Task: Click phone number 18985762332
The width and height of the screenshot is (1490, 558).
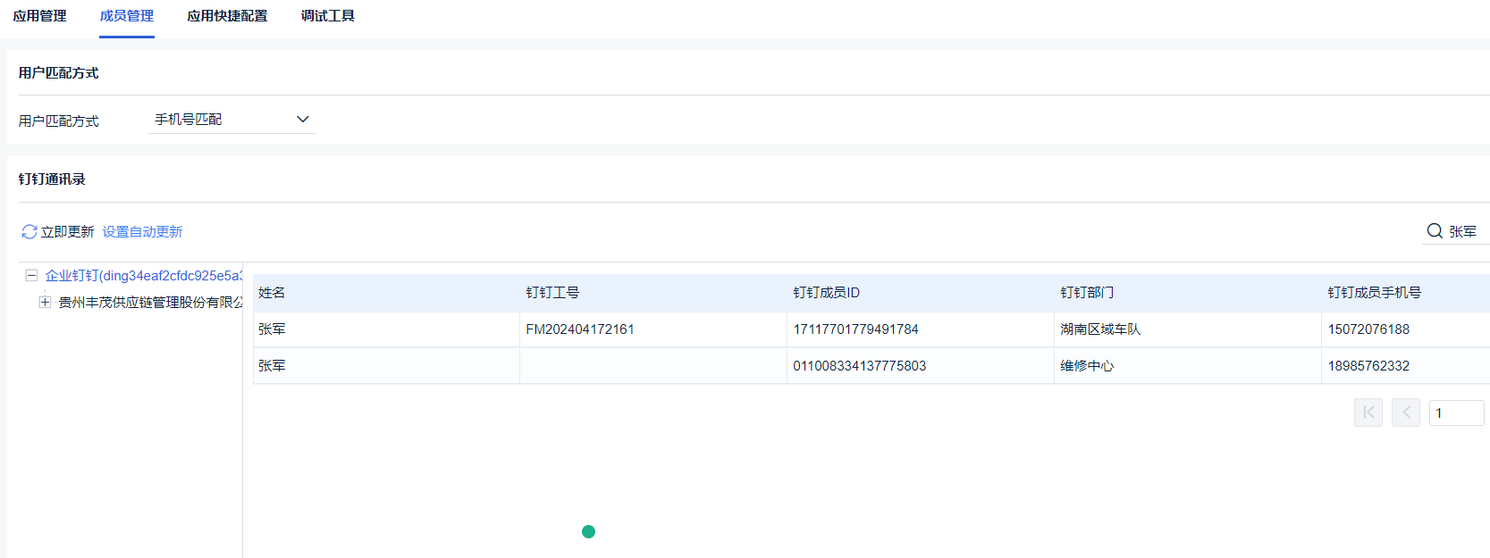Action: (1368, 366)
